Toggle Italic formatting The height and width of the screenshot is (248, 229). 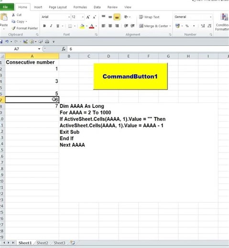tap(51, 26)
